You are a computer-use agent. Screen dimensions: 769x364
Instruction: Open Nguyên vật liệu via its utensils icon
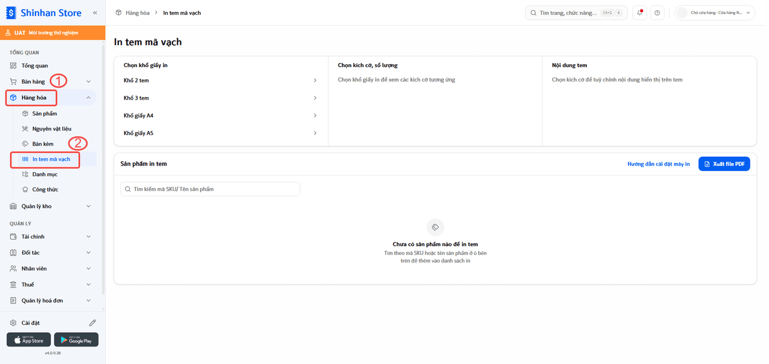point(25,128)
